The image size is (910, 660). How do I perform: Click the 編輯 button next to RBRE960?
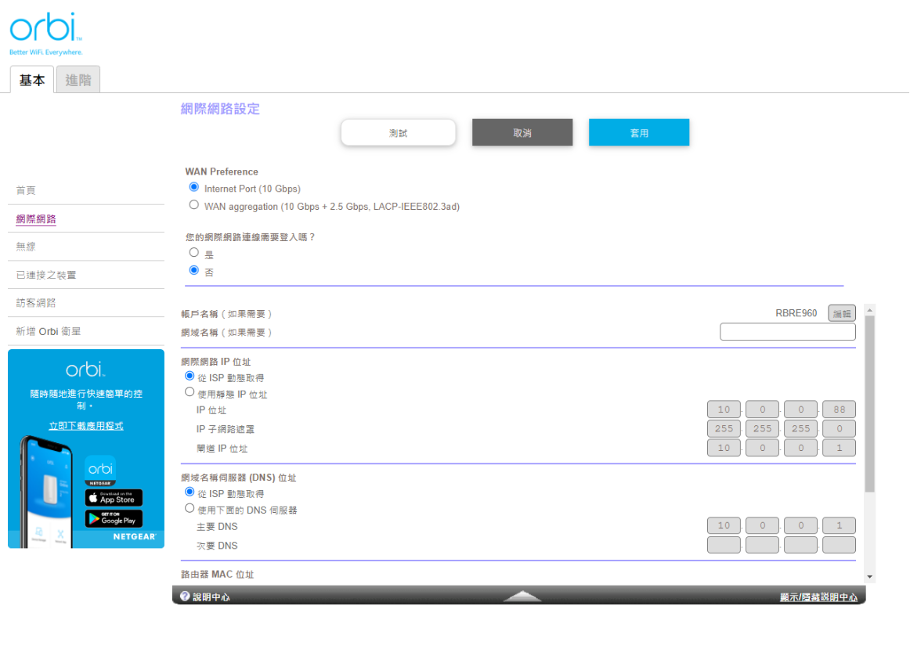pos(841,312)
